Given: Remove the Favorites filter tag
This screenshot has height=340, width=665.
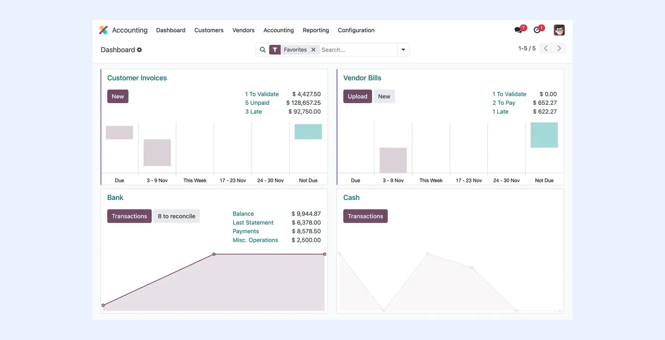Looking at the screenshot, I should point(313,50).
